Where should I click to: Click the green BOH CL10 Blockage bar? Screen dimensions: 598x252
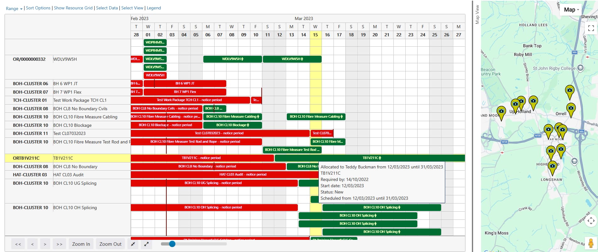click(232, 125)
